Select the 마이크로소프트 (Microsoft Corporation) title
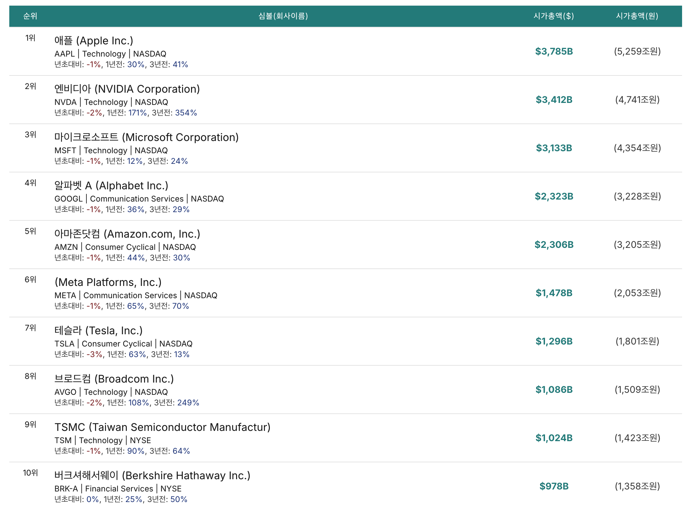Image resolution: width=694 pixels, height=509 pixels. (x=146, y=137)
